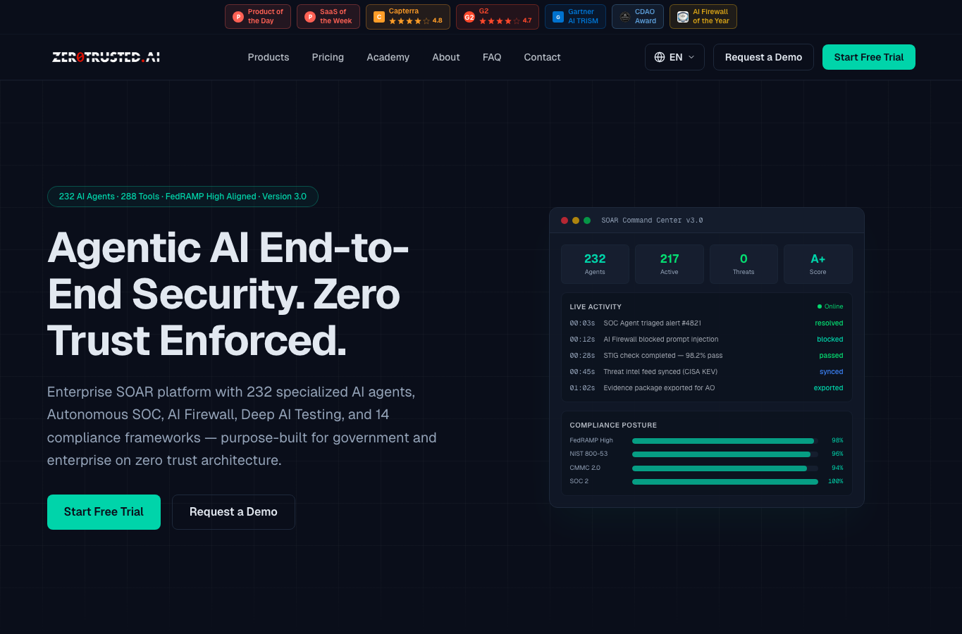Click the CDAO Award badge
The width and height of the screenshot is (962, 634).
(x=638, y=17)
